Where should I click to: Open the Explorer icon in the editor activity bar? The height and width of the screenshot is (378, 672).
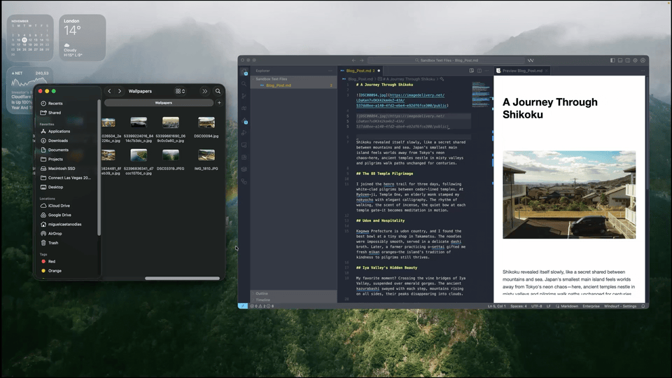tap(244, 72)
